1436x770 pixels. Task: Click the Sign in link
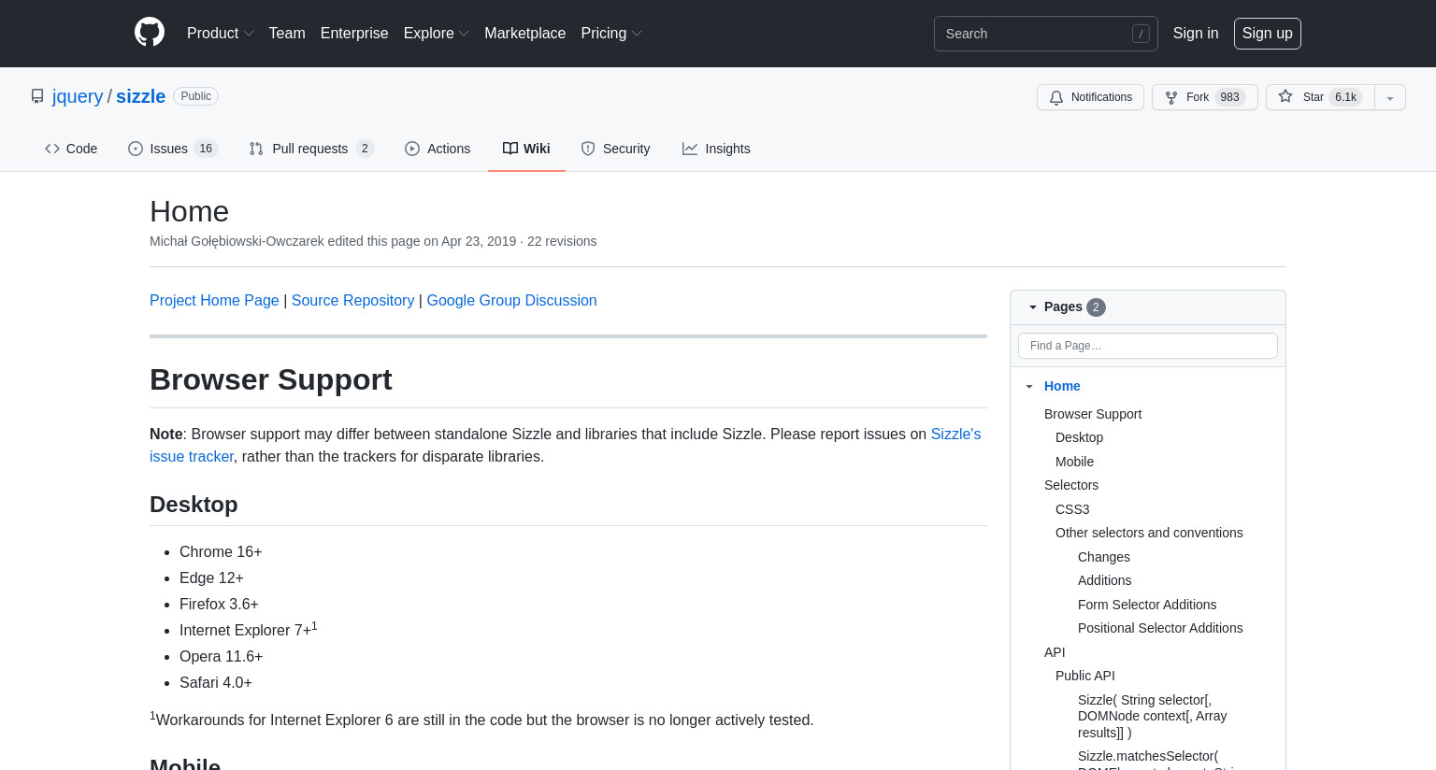tap(1196, 33)
